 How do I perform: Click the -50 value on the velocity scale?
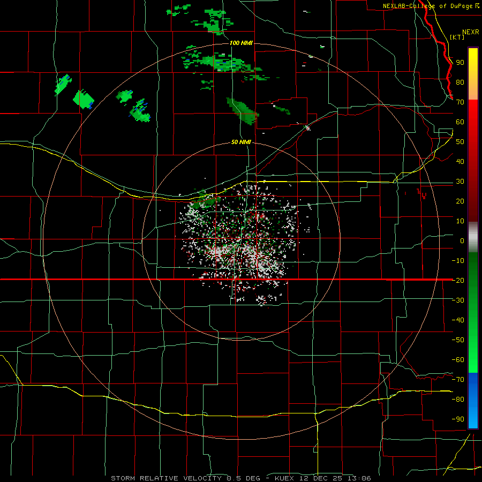458,340
